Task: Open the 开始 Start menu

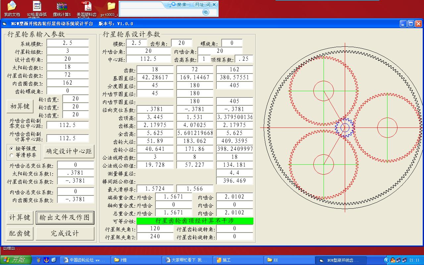Action: pos(16,260)
